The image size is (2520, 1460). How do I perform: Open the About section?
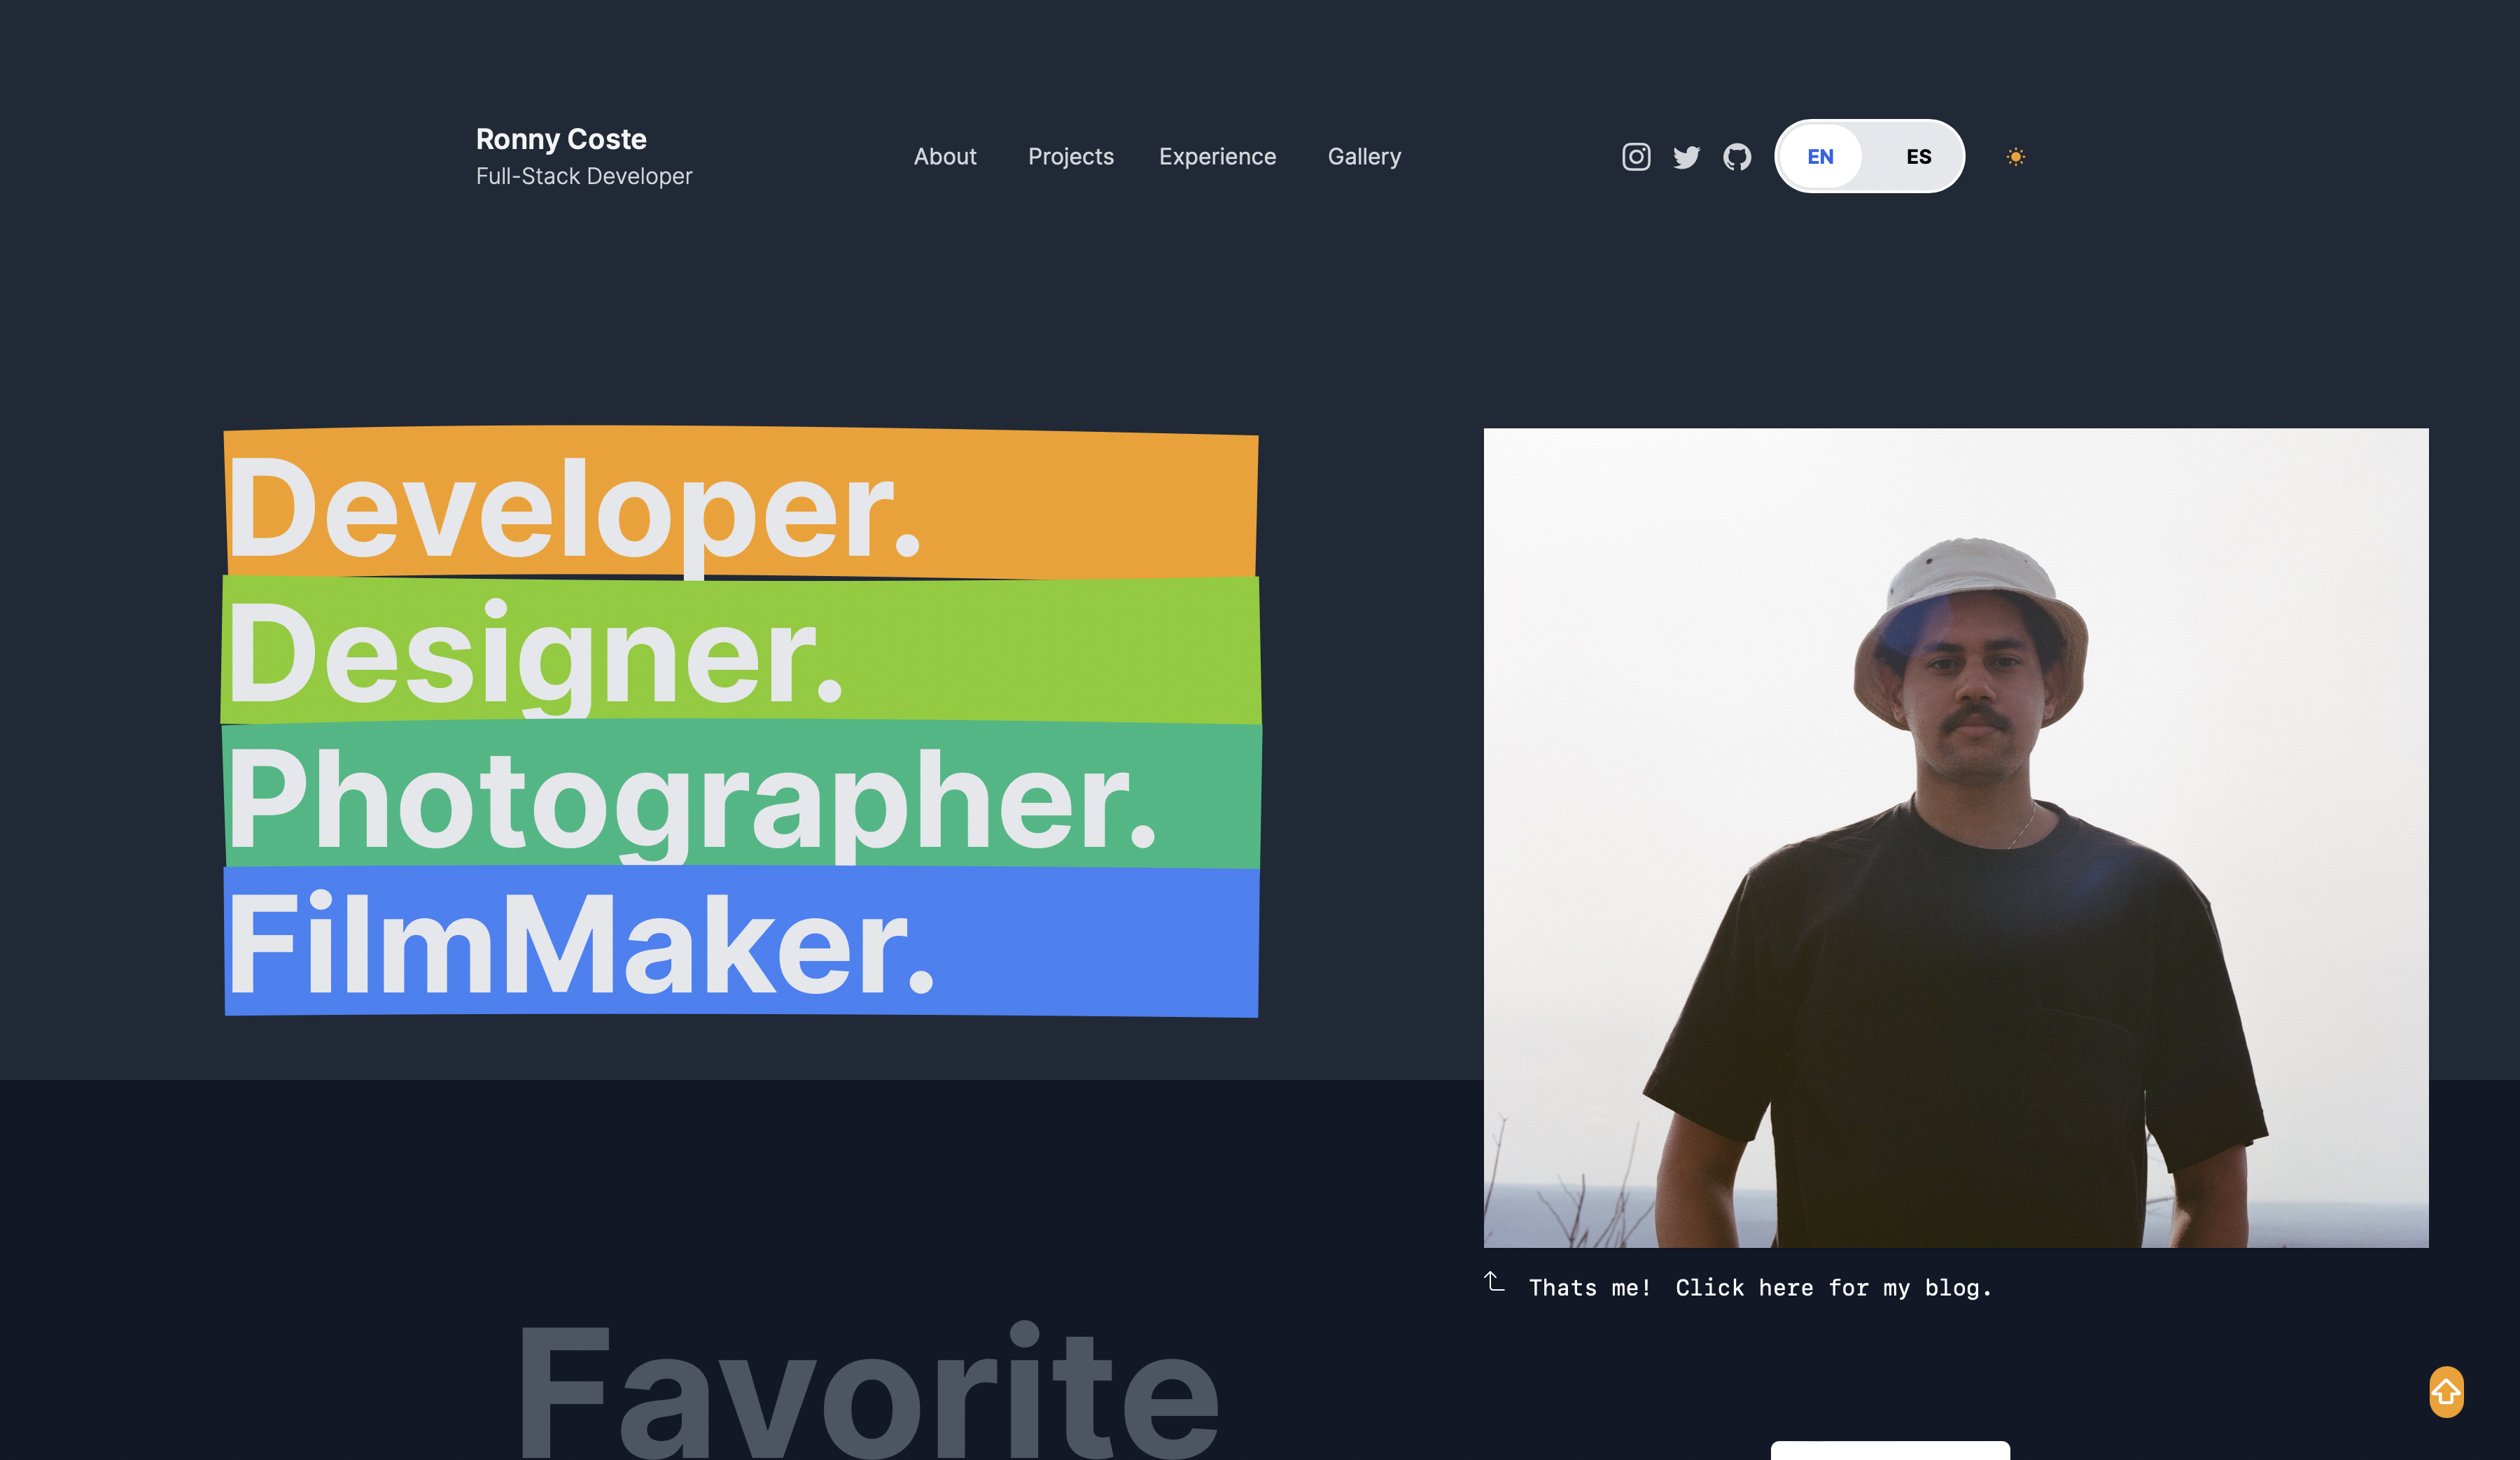point(945,156)
